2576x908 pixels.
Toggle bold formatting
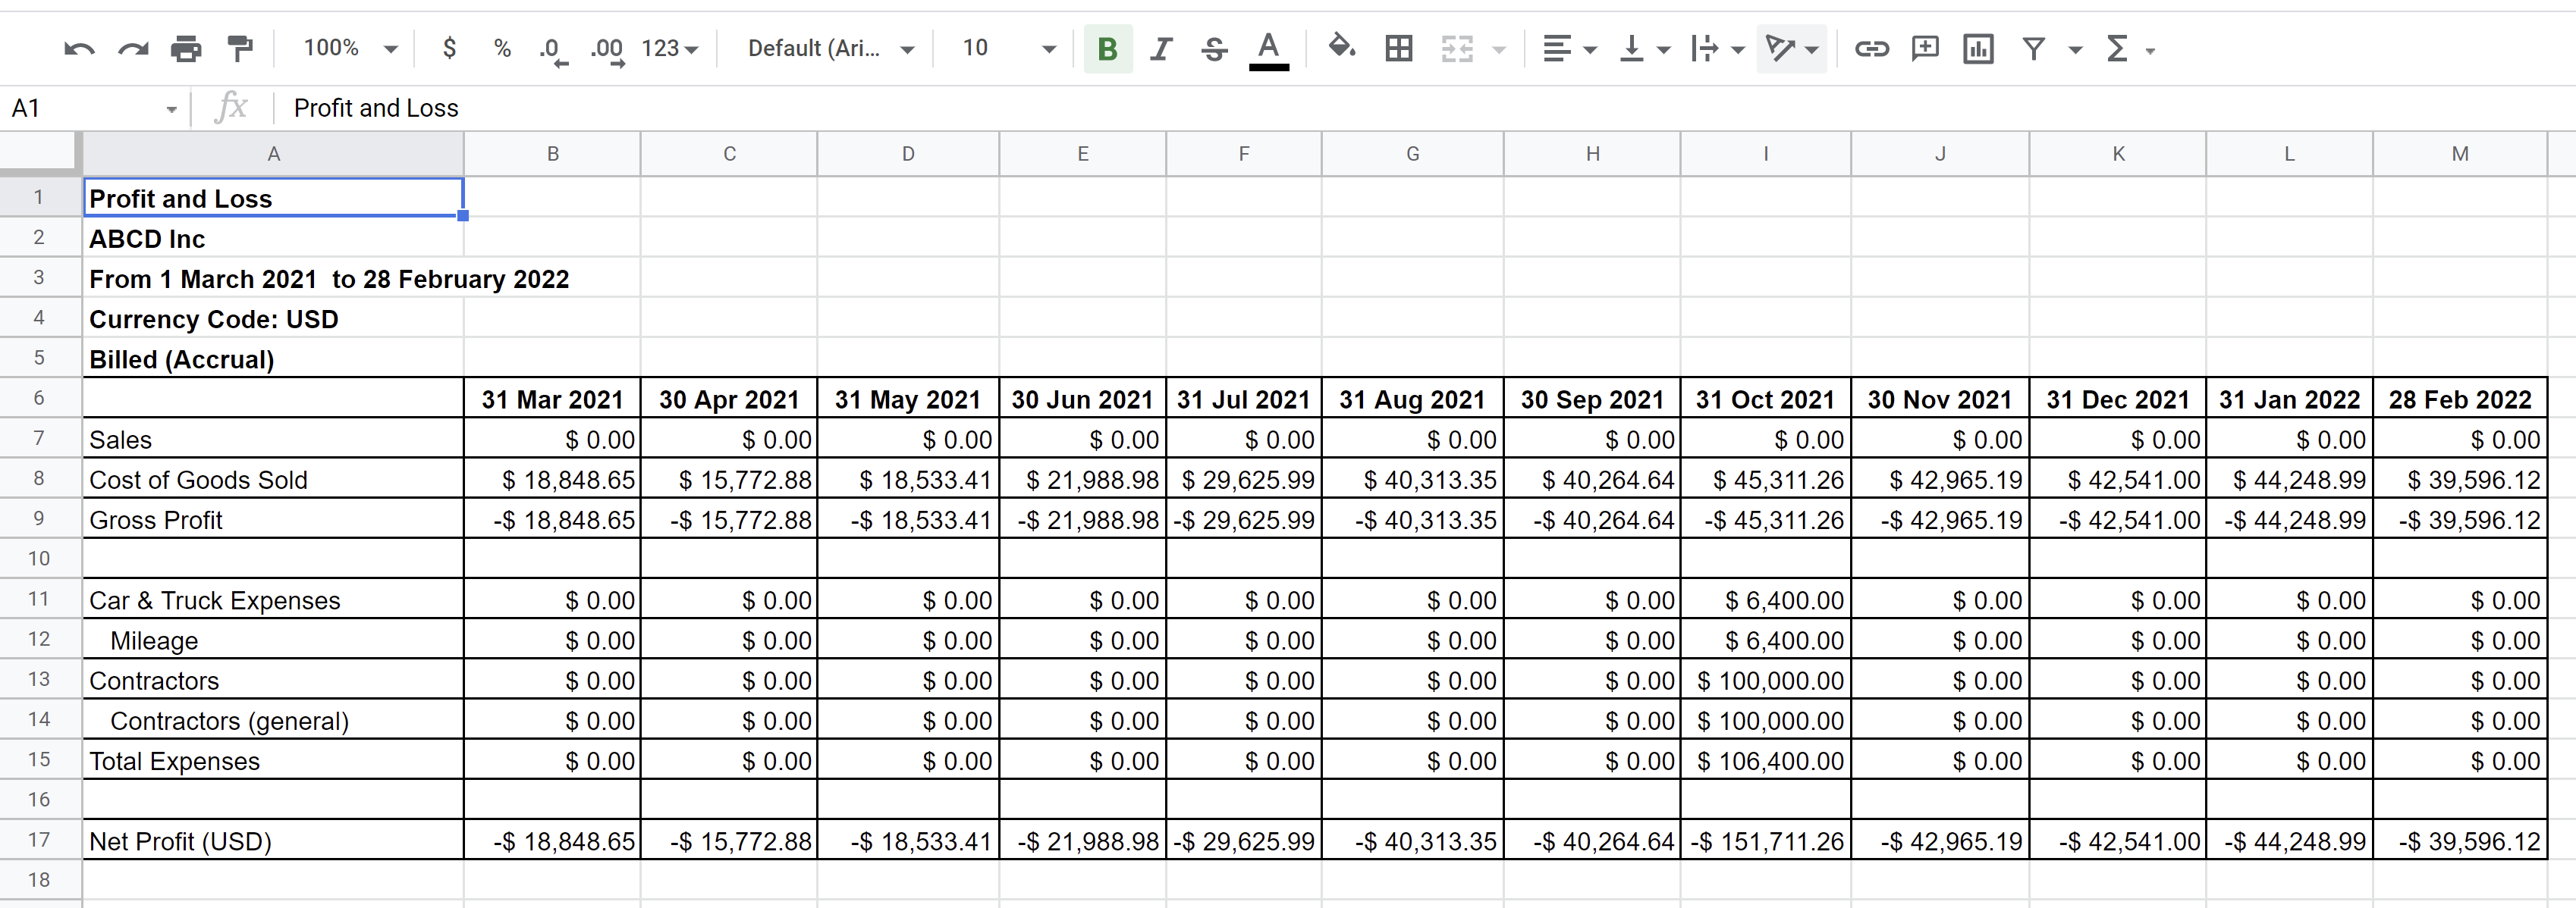[1107, 48]
